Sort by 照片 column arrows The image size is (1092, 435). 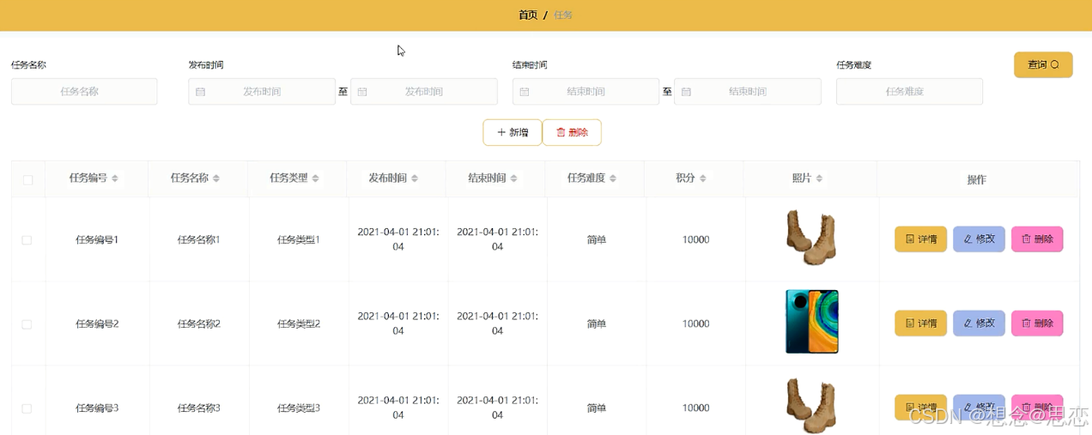click(819, 178)
